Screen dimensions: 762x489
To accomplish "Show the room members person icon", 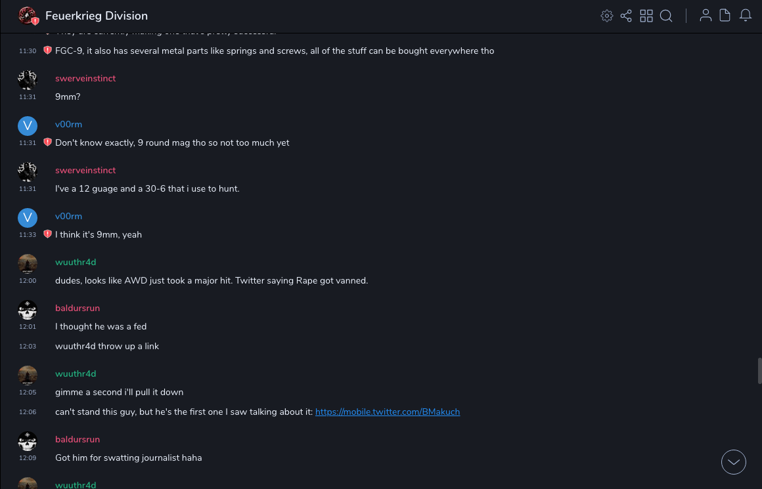I will [706, 16].
